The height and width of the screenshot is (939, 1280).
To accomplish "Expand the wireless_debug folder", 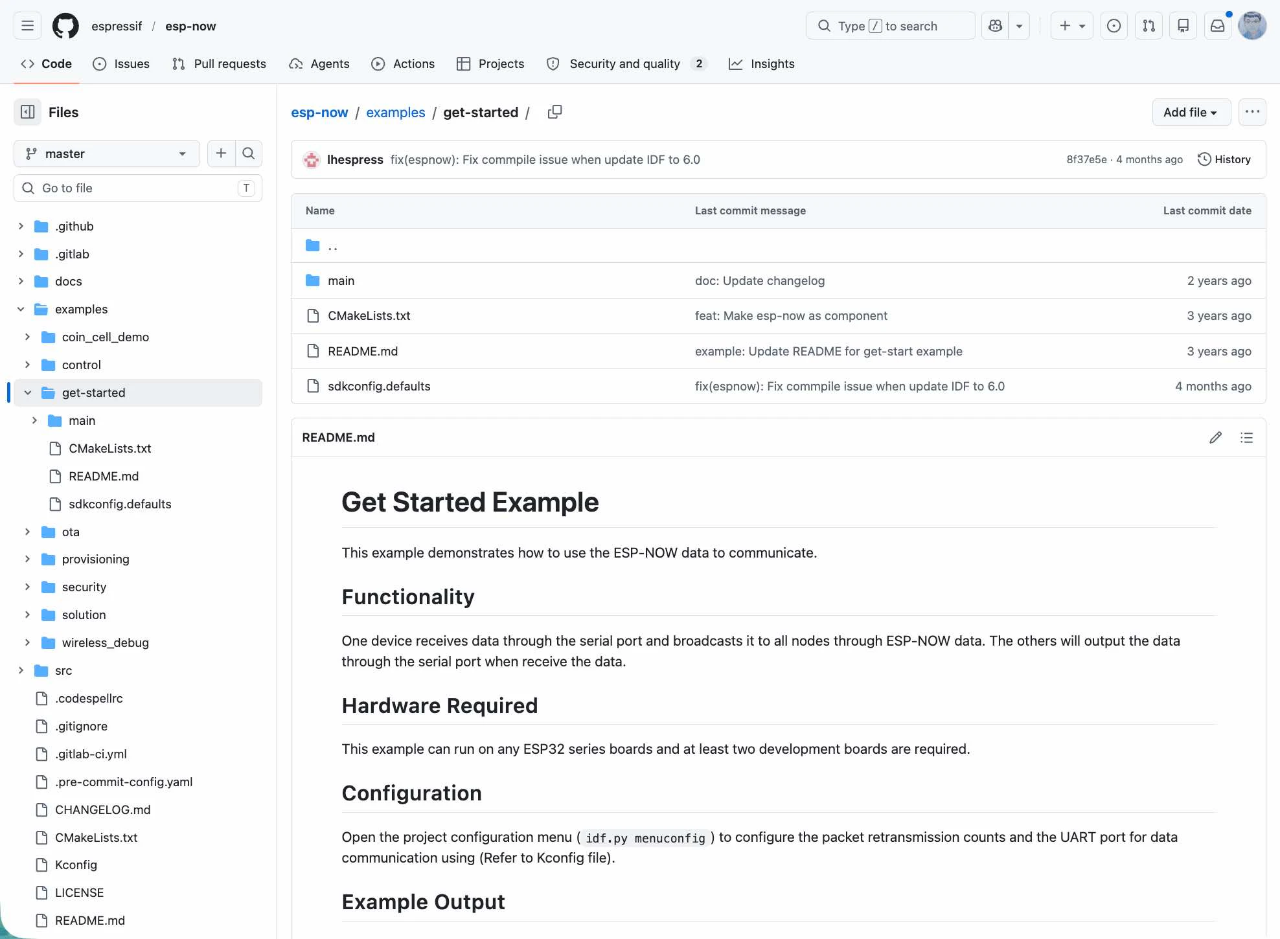I will click(x=27, y=642).
